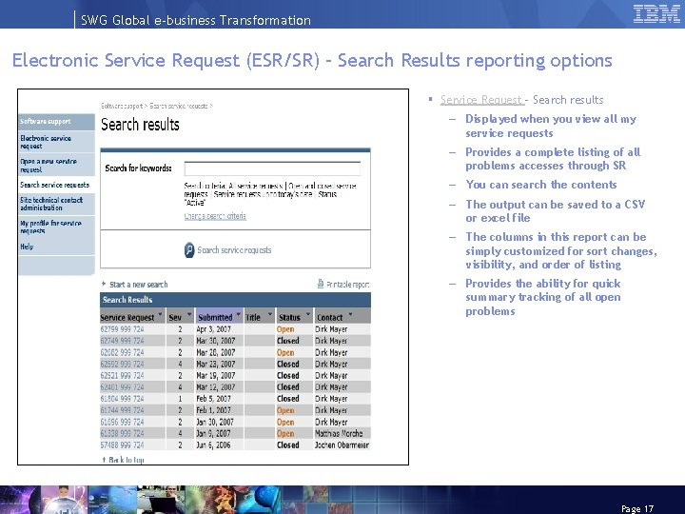Click the Apr 3, 2007 submitted date
The width and height of the screenshot is (685, 514).
coord(213,329)
